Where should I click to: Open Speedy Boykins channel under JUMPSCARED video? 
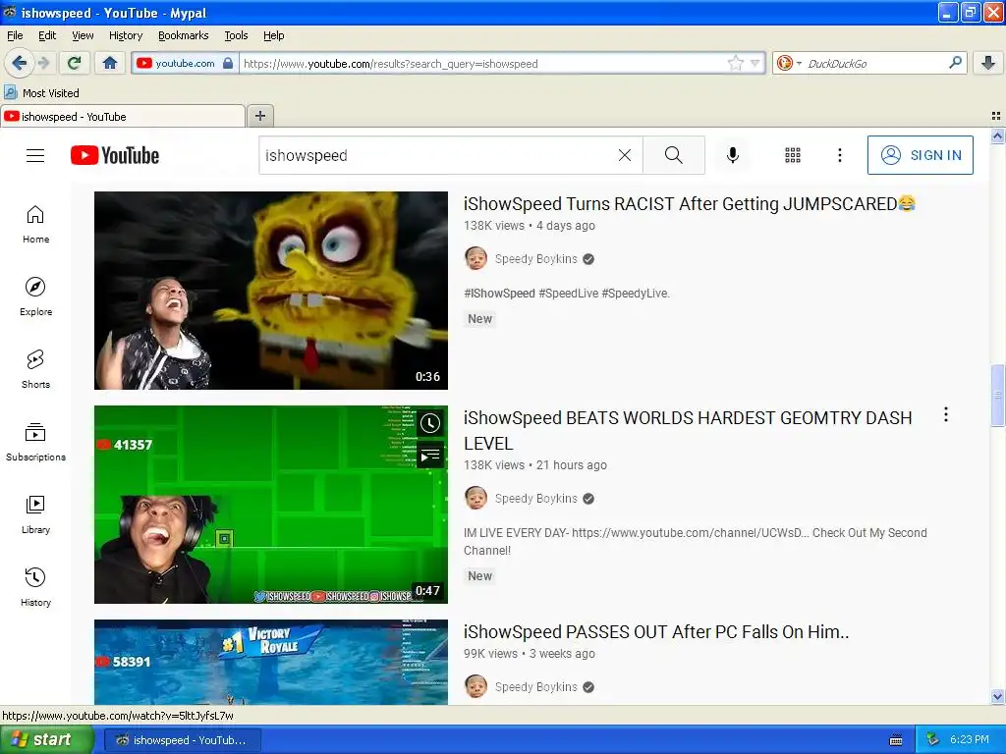(535, 259)
